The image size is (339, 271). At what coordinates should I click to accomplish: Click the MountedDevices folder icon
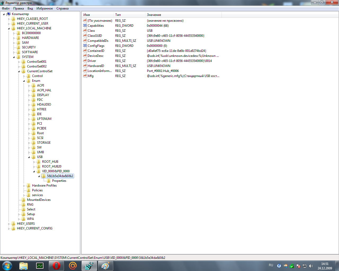(x=24, y=200)
